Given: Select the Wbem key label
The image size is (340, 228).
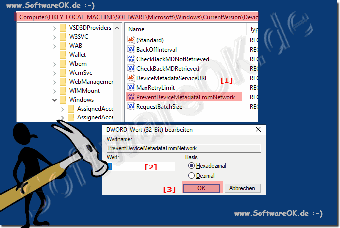Looking at the screenshot, I should 78,64.
